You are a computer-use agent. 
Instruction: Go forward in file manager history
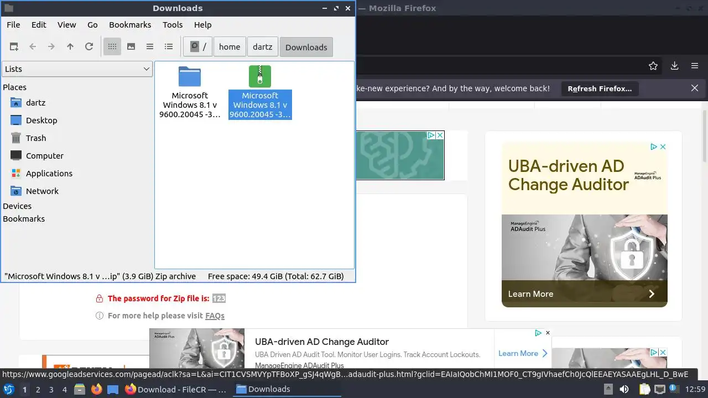coord(51,47)
